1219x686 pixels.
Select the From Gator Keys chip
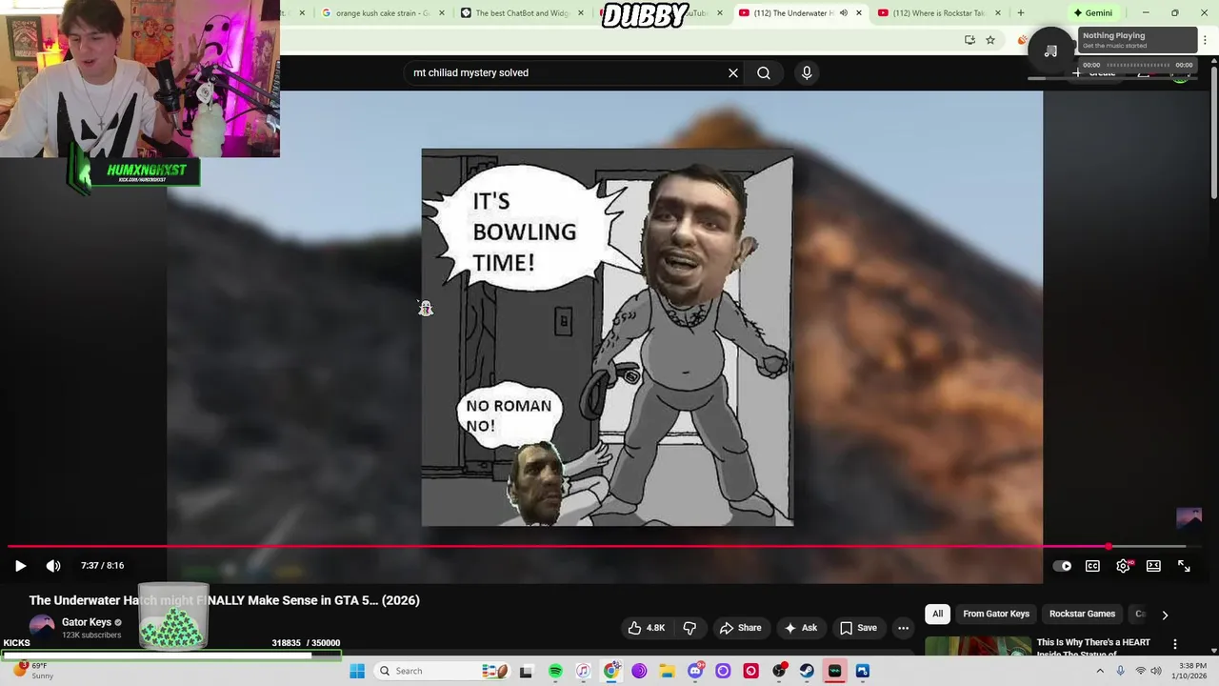click(x=996, y=614)
